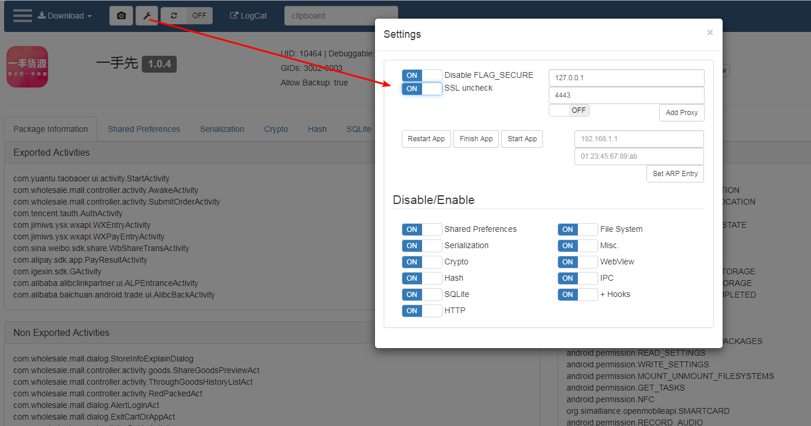Toggle IPC hook switch
811x426 pixels.
(x=578, y=278)
